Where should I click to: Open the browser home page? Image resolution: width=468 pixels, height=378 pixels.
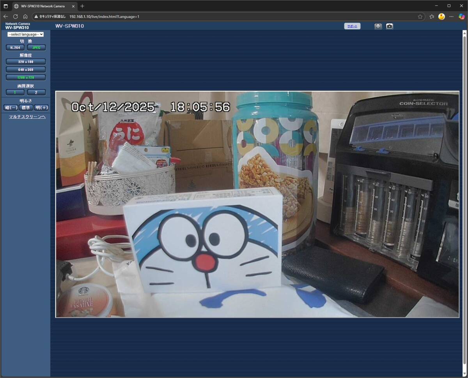click(x=25, y=16)
